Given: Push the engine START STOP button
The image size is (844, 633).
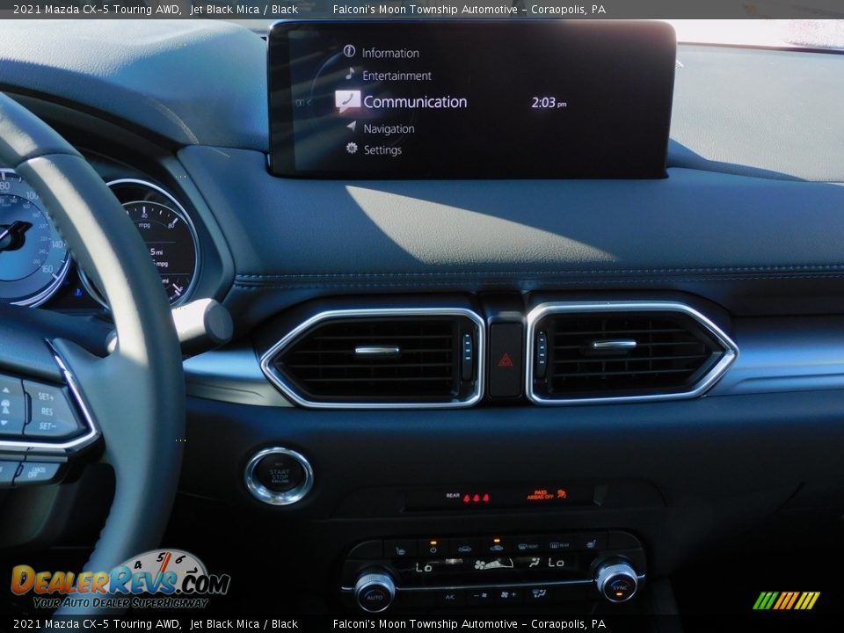Looking at the screenshot, I should point(279,476).
